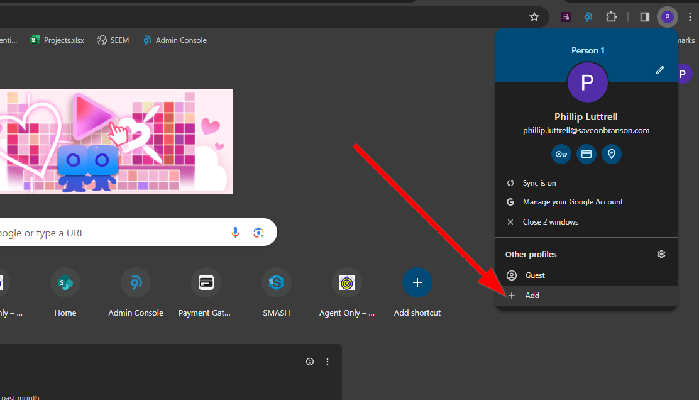Open payment methods card icon
This screenshot has width=699, height=400.
point(586,154)
